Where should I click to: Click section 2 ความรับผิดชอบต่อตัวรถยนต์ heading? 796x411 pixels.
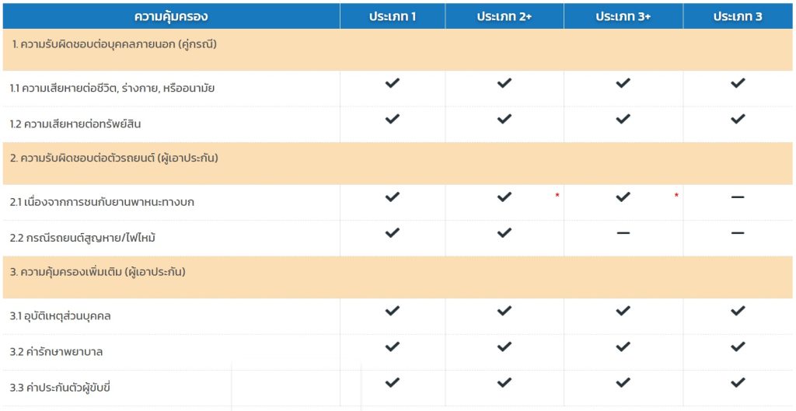114,158
